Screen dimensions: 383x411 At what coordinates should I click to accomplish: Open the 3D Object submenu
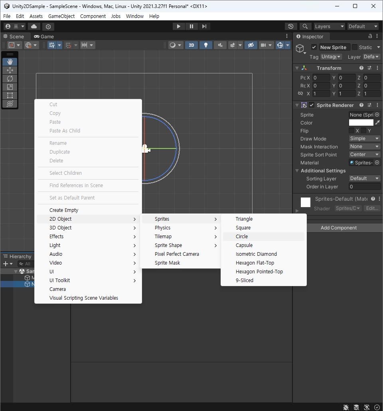coord(88,228)
